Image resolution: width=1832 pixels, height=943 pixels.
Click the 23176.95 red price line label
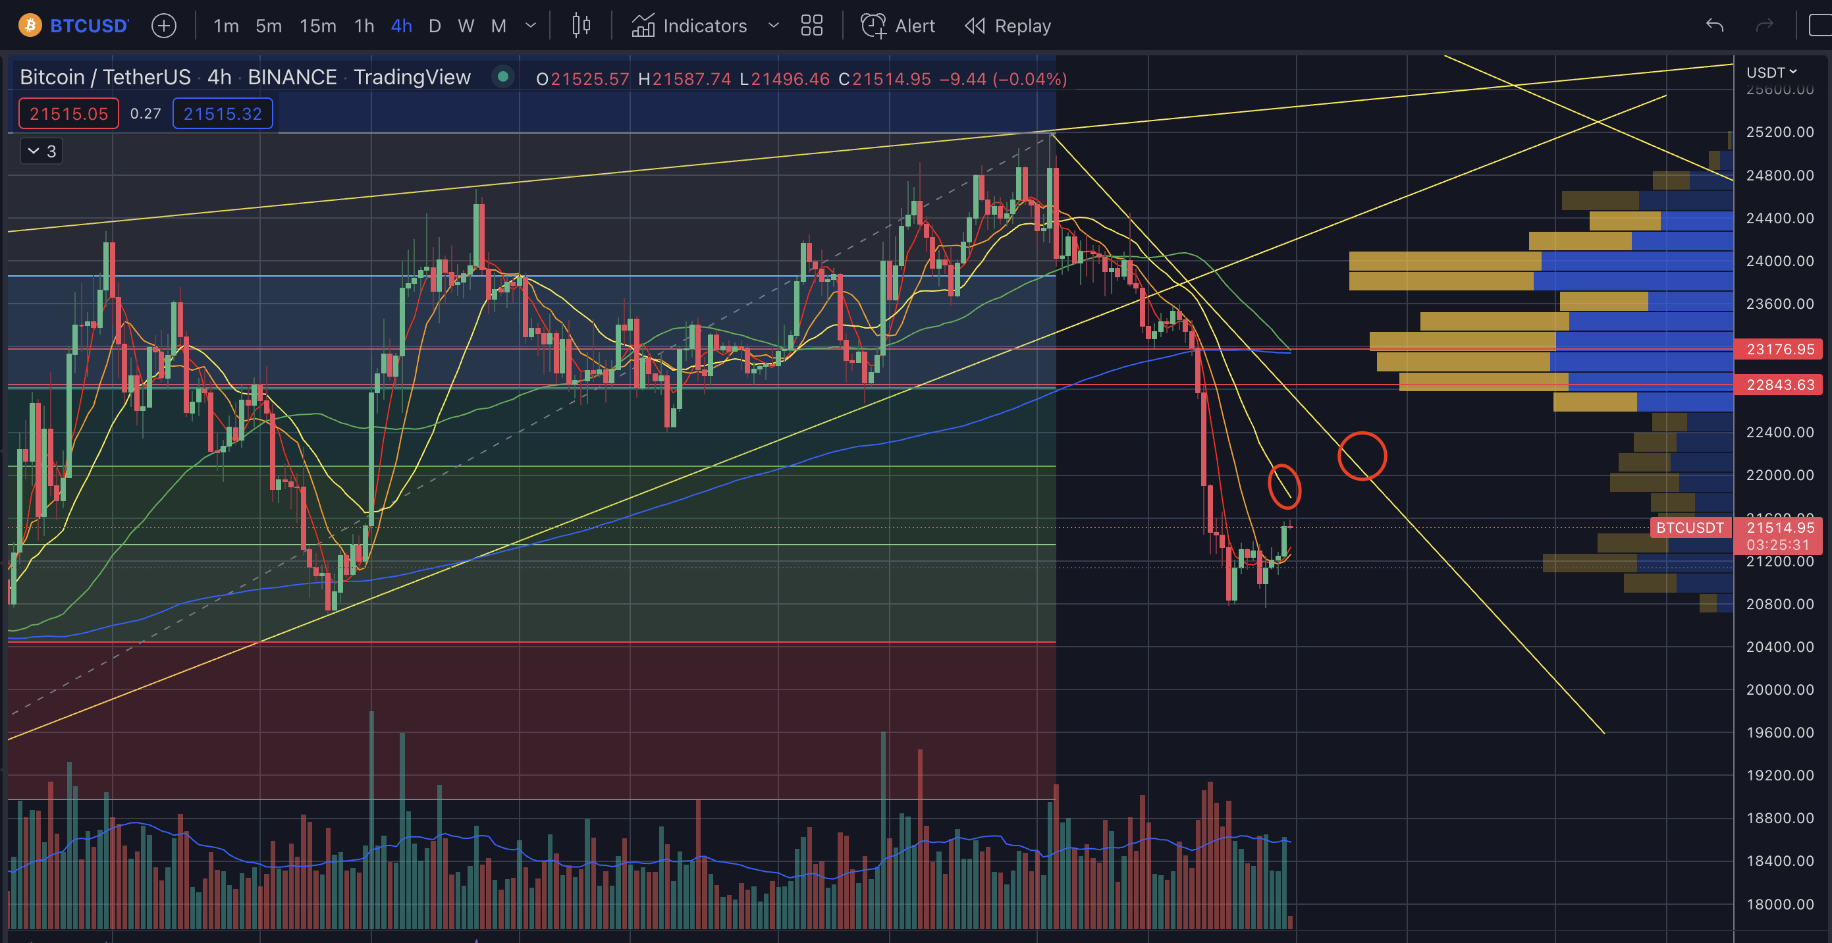click(x=1779, y=349)
